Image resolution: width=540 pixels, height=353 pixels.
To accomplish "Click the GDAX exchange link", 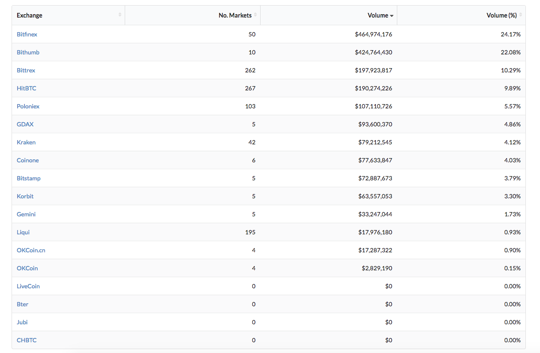I will coord(25,124).
